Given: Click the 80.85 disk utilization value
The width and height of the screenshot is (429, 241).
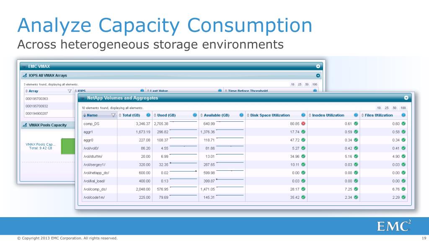Looking at the screenshot, I should click(295, 124).
